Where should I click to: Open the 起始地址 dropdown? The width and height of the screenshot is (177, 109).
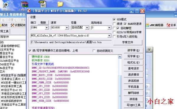click(x=109, y=28)
